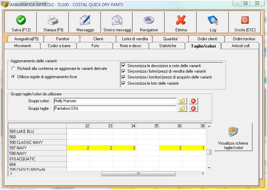
Task: Open the Foto tab
Action: tap(95, 46)
